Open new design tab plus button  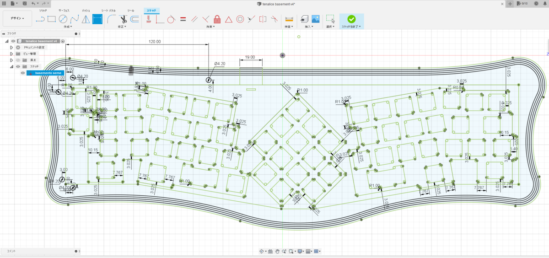pyautogui.click(x=510, y=3)
